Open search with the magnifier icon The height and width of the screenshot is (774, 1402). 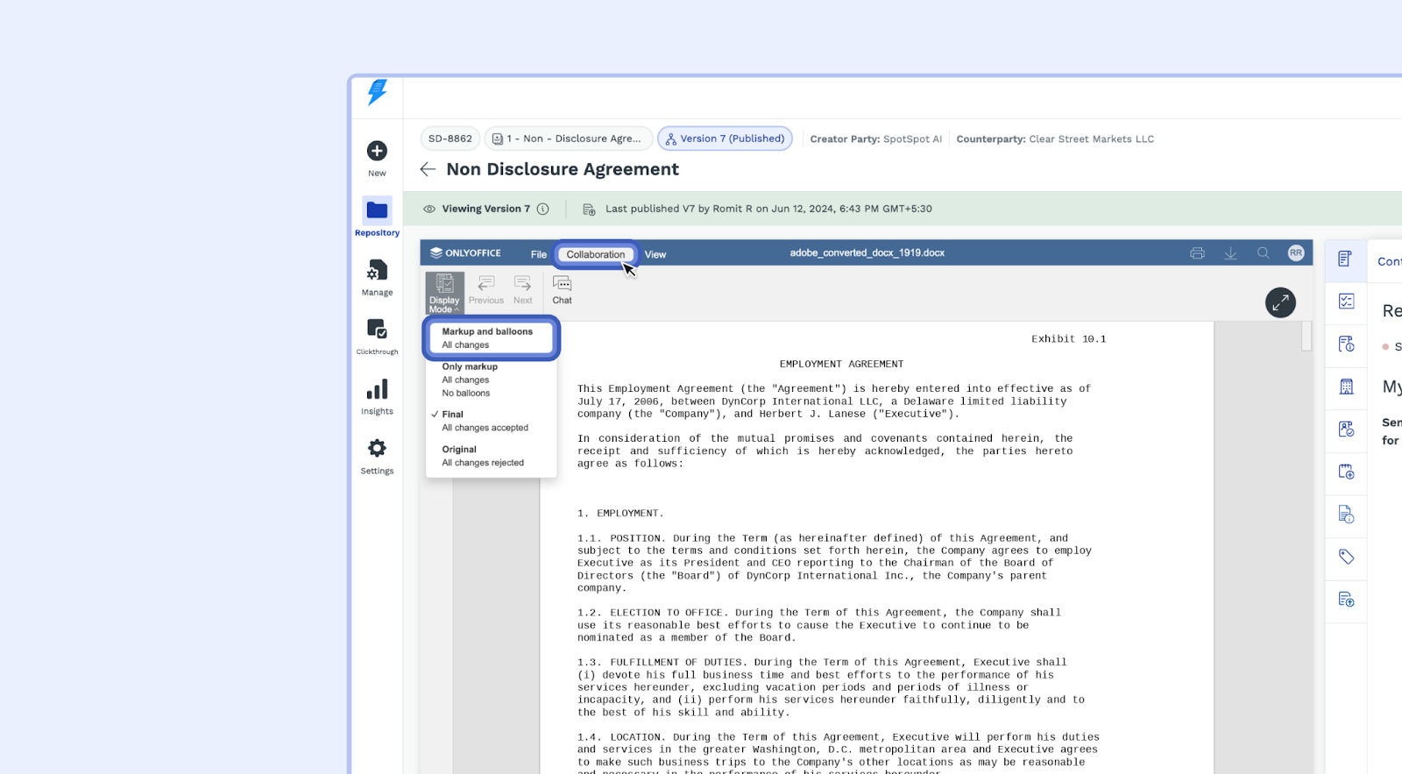click(x=1263, y=252)
